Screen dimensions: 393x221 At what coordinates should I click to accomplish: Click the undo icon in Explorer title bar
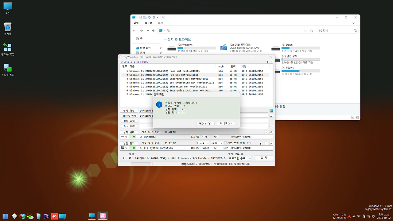(149, 17)
